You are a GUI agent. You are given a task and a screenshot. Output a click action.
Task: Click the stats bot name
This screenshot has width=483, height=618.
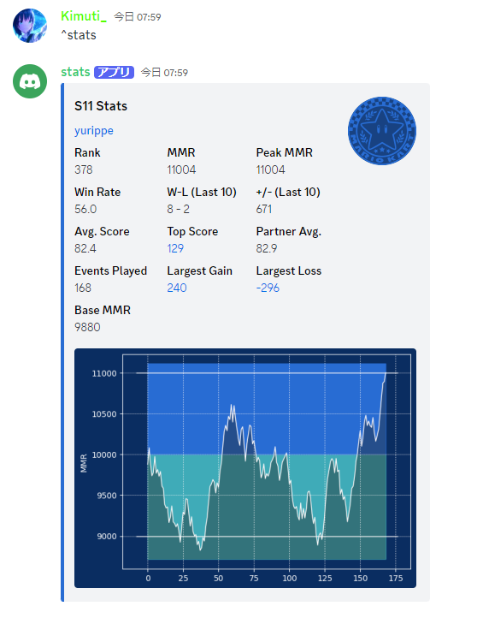75,72
